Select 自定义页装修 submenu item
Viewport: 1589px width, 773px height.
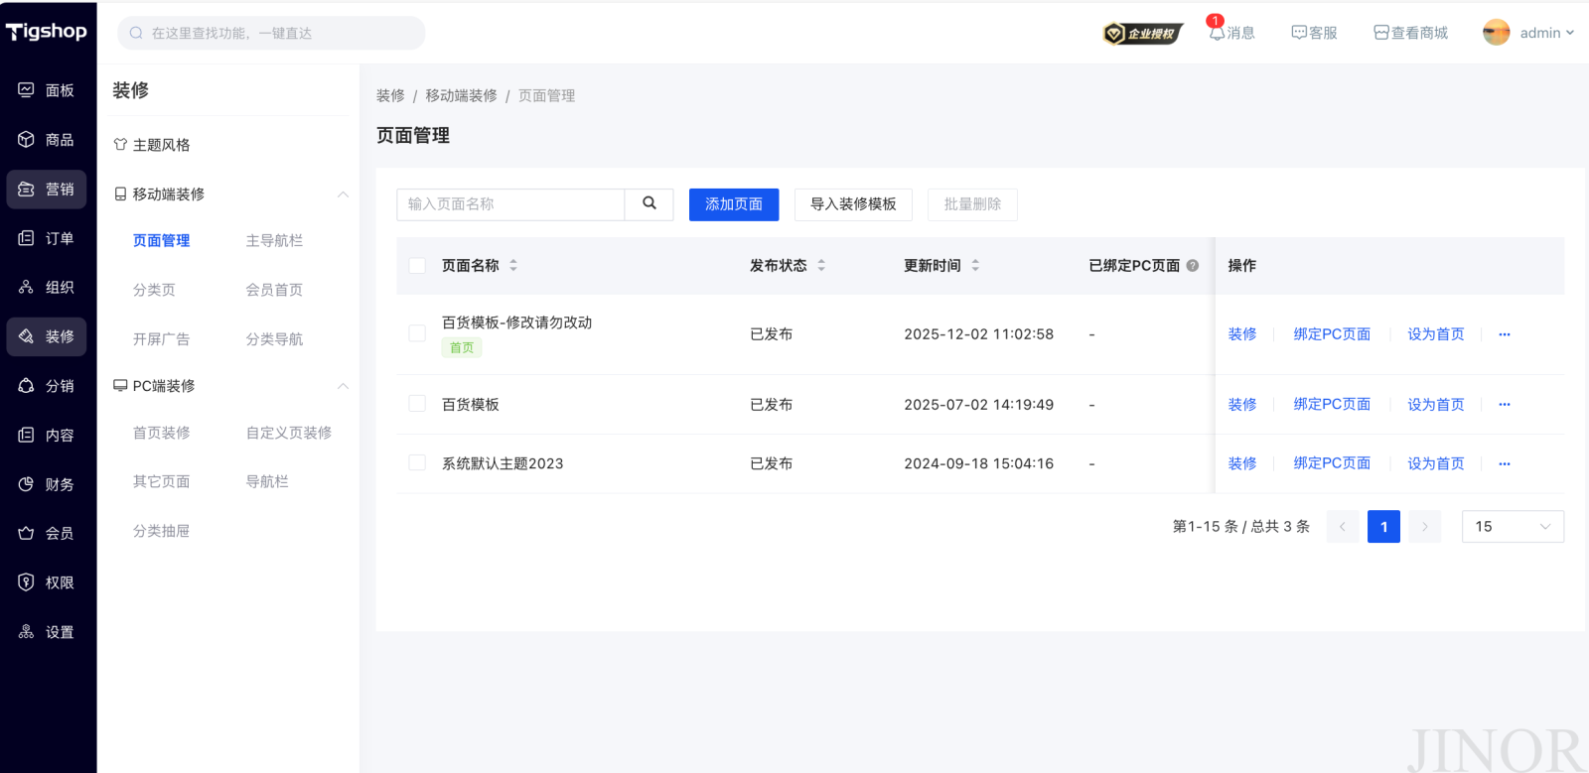tap(289, 433)
